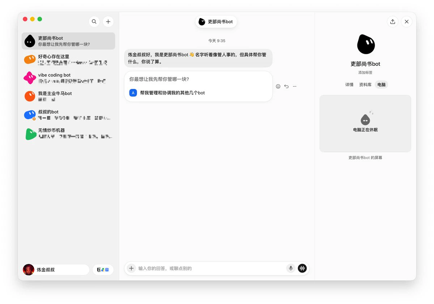
Task: Click the blue 叔叔的bot avatar
Action: tap(30, 115)
